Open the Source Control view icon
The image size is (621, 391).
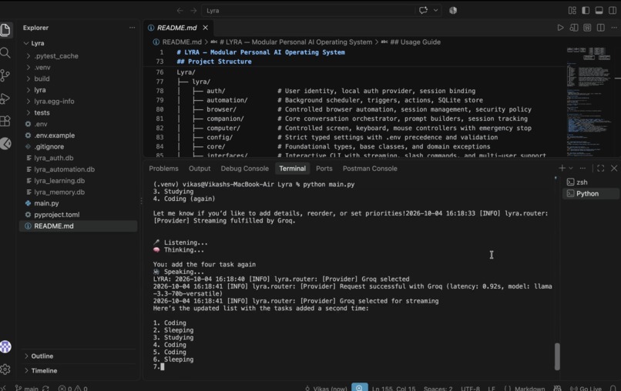5,75
